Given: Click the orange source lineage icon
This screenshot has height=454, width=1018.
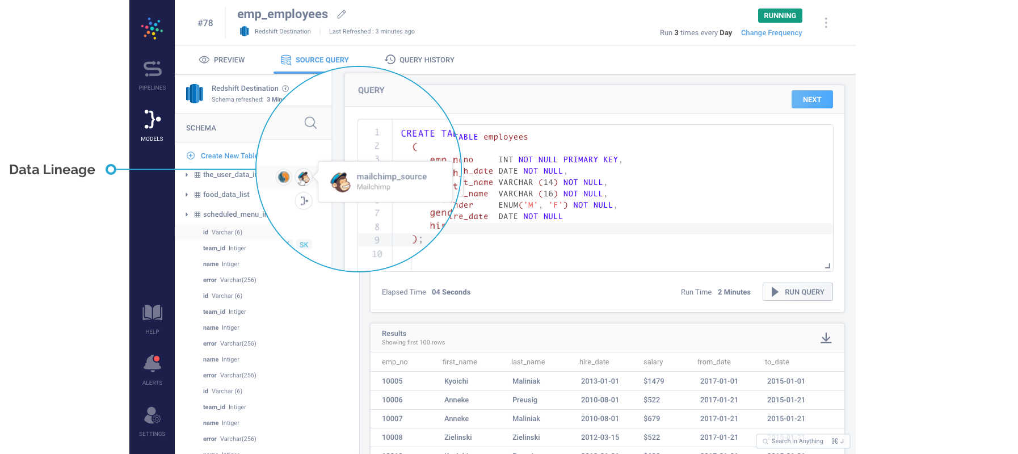Looking at the screenshot, I should (284, 177).
